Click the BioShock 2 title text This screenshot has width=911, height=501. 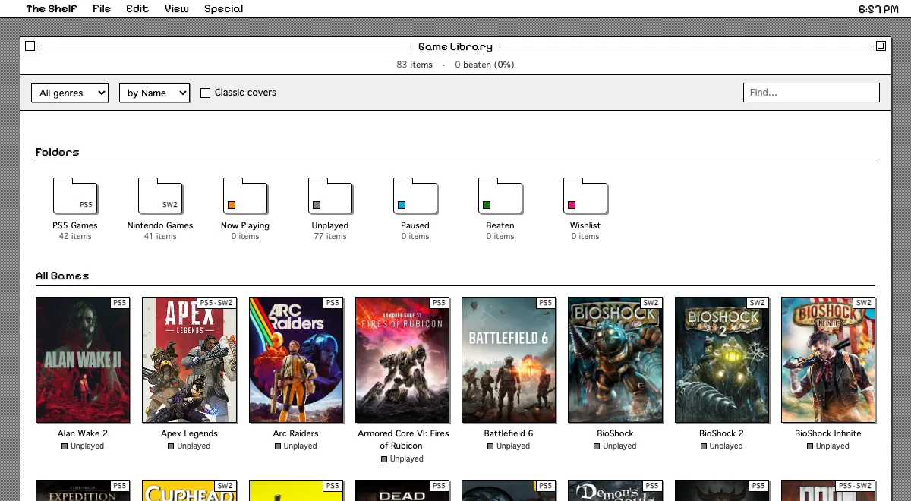pos(721,433)
